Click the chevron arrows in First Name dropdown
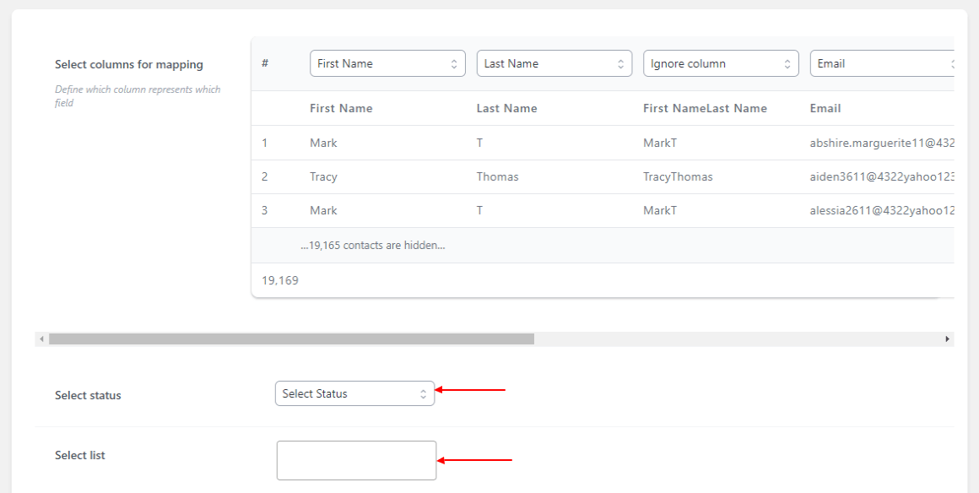This screenshot has height=493, width=979. 454,63
